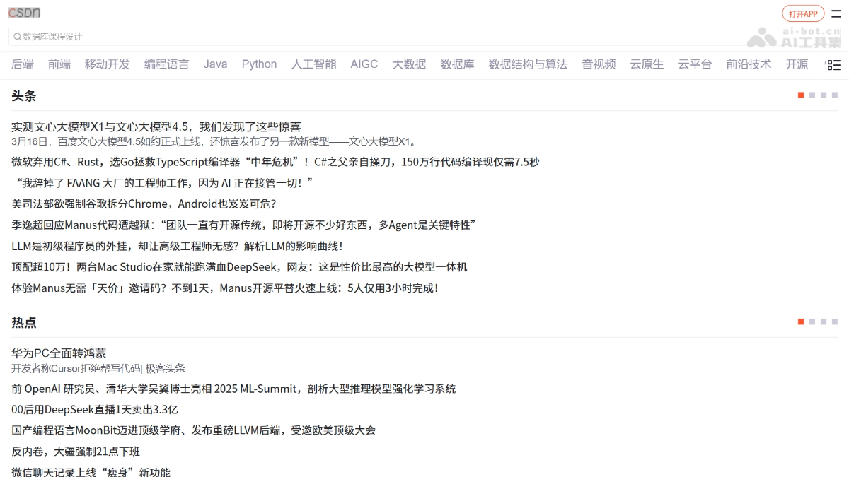This screenshot has height=477, width=849.
Task: Click the 热点 section heading
Action: (23, 323)
